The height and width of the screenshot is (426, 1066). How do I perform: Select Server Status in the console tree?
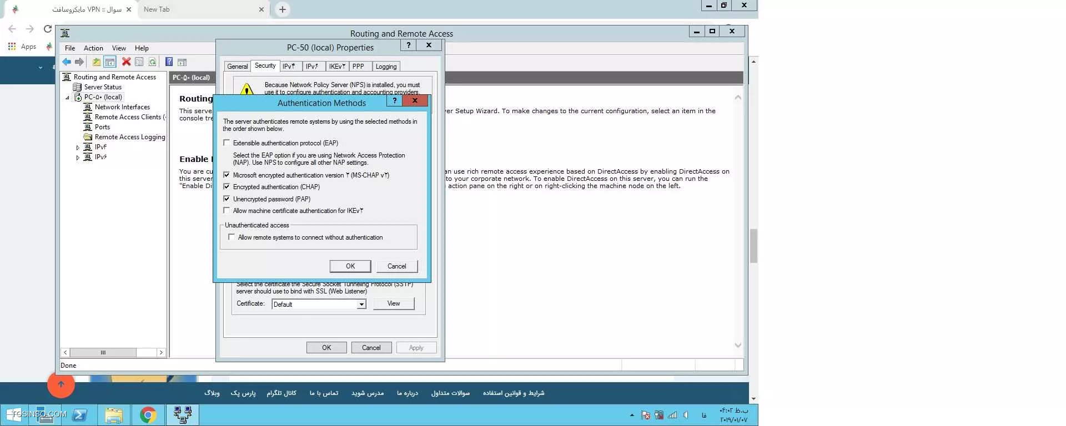[103, 87]
